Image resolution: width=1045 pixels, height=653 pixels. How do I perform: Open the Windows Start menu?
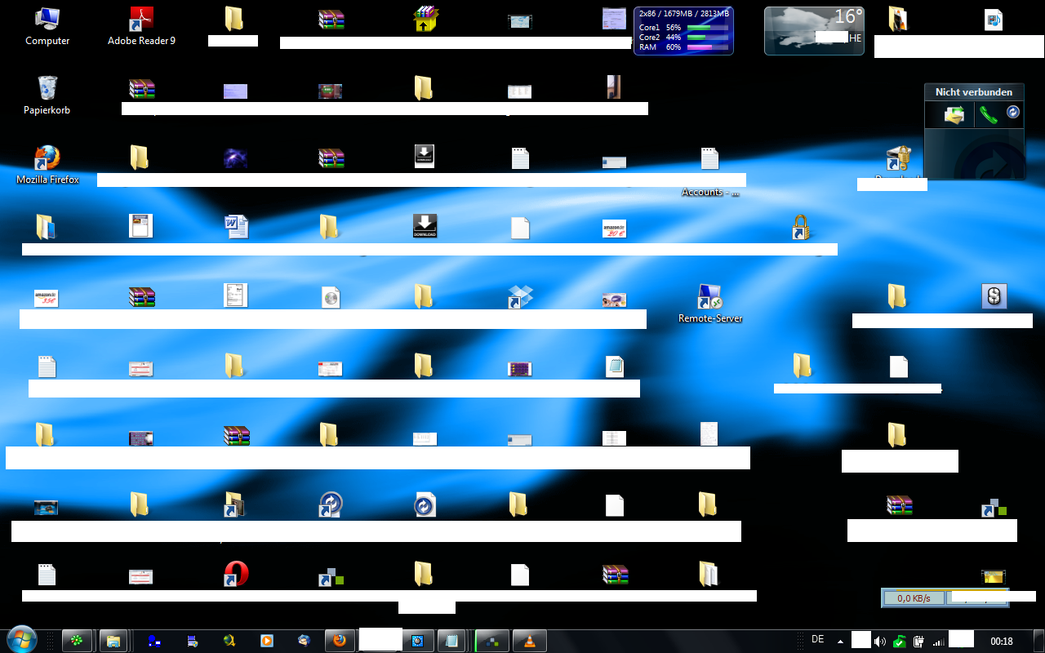point(21,640)
